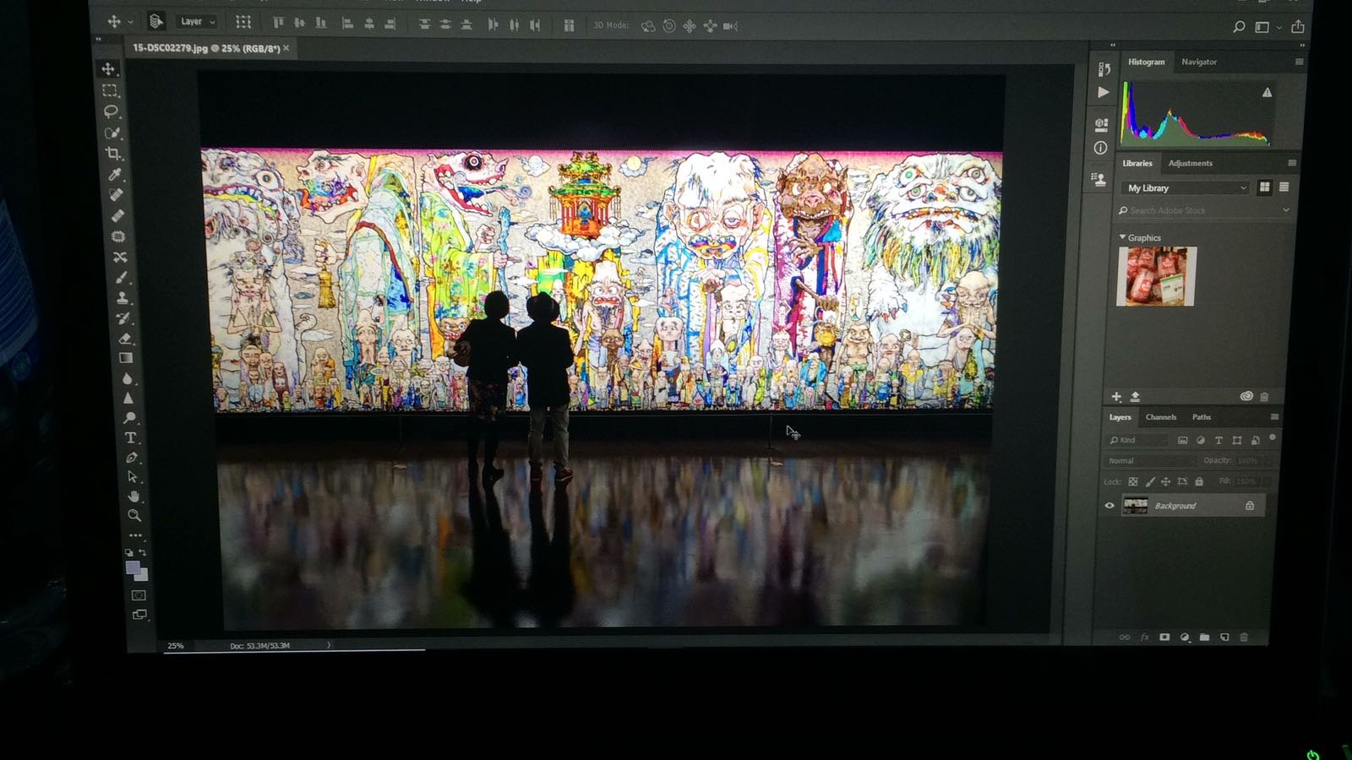Click the Share icon at top right

1297,27
